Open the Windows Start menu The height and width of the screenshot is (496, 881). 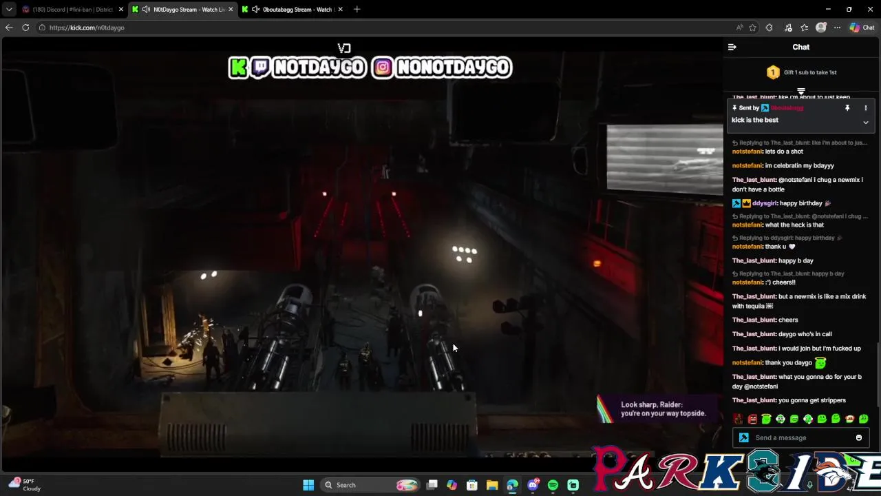tap(308, 485)
